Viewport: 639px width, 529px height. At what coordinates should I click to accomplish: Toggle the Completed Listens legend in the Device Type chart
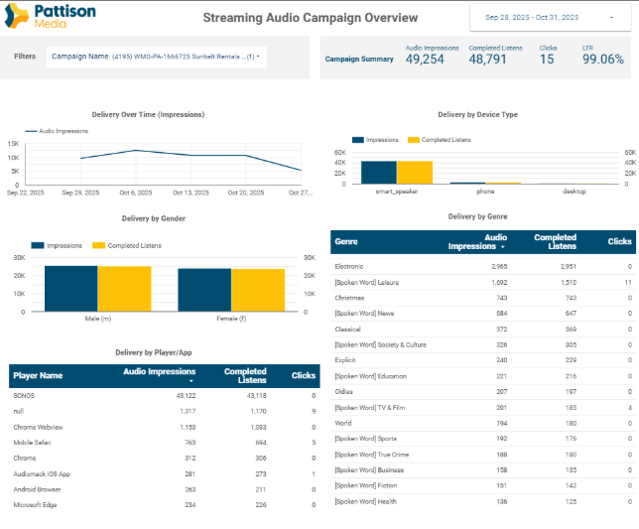[440, 140]
